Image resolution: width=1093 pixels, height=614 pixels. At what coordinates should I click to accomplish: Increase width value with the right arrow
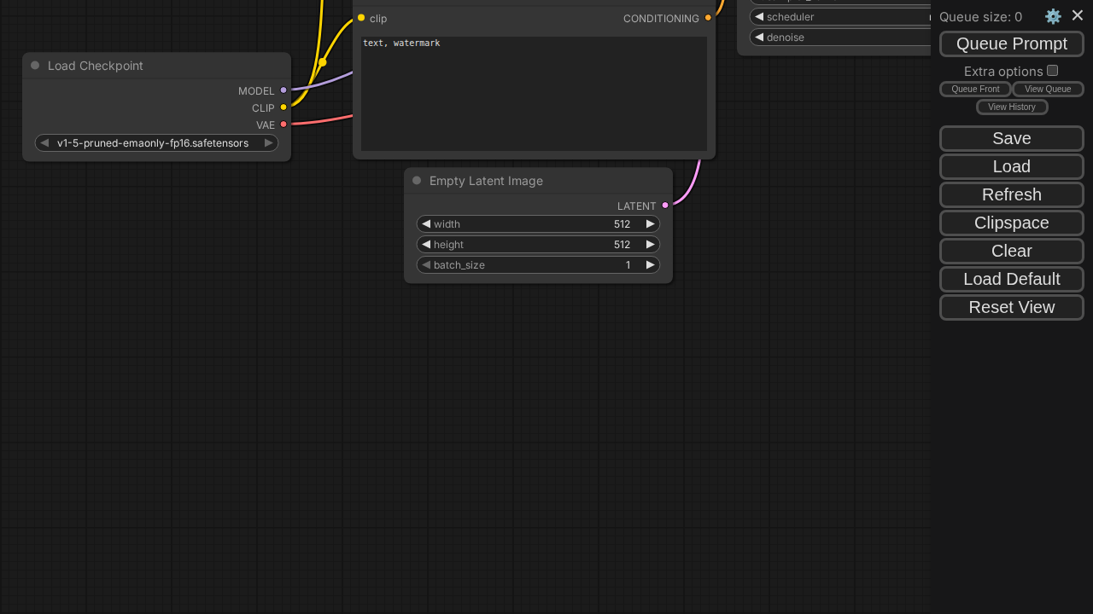pos(650,224)
